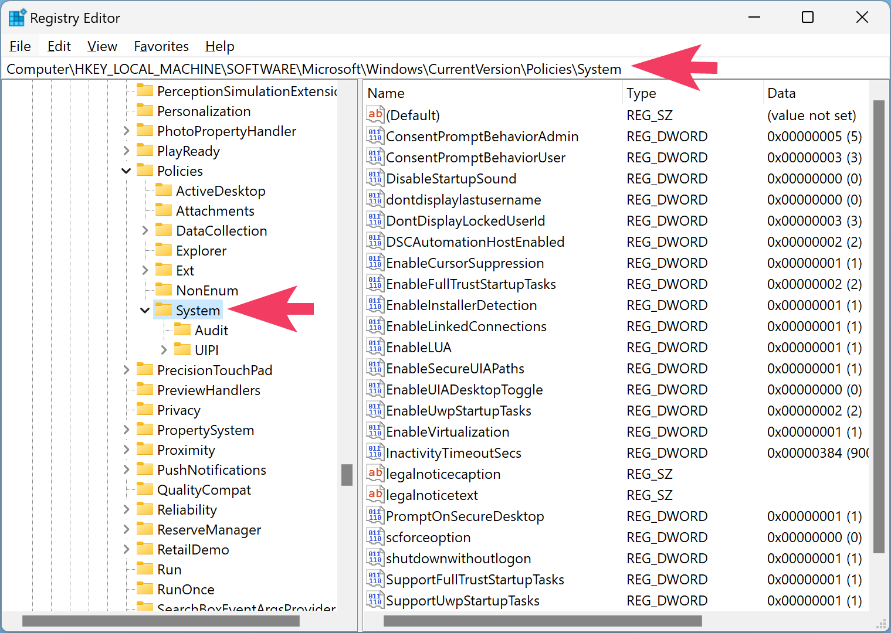
Task: Expand the DataCollection key
Action: click(x=145, y=230)
